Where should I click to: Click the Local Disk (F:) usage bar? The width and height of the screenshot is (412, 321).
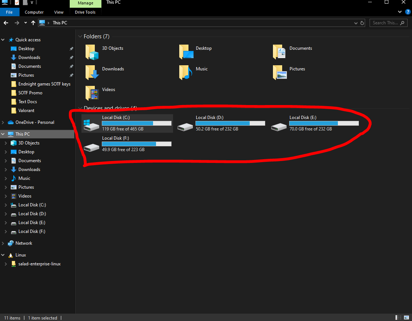(136, 144)
